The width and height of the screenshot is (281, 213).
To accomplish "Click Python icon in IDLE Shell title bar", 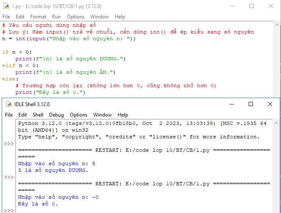I will (9, 104).
